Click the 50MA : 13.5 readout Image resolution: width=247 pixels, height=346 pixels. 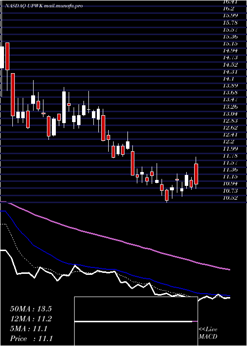click(x=31, y=309)
